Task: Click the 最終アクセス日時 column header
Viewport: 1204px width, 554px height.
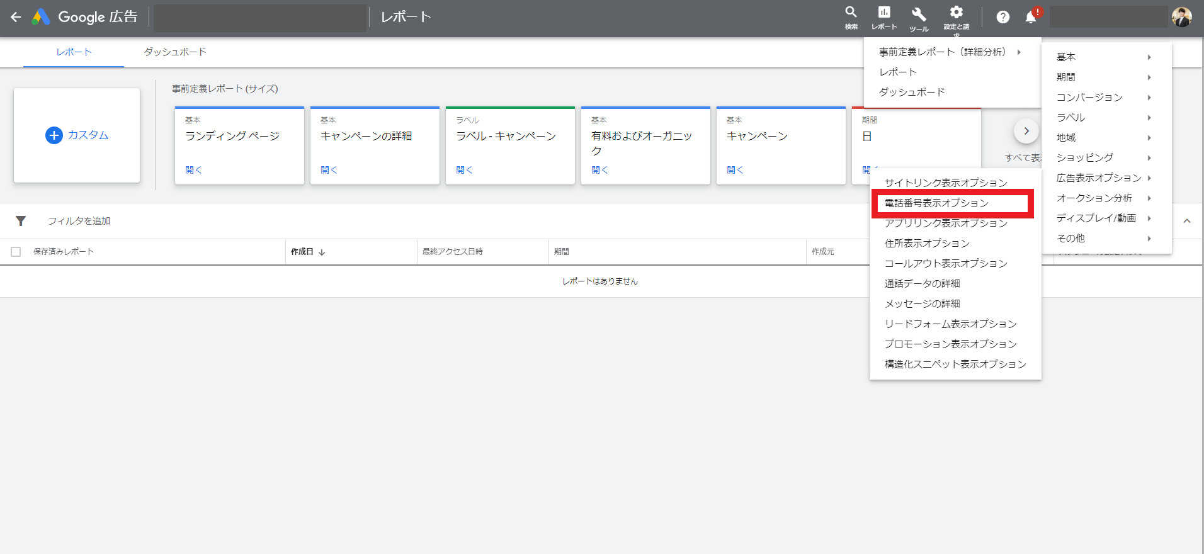Action: pos(453,252)
